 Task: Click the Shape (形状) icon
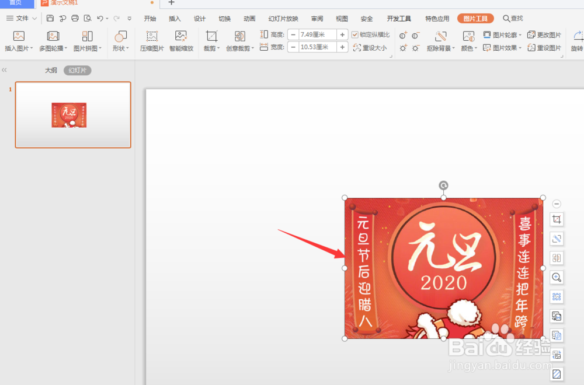(x=120, y=36)
